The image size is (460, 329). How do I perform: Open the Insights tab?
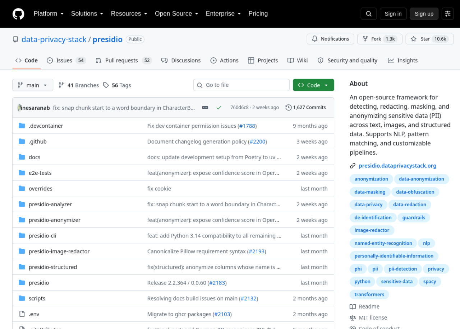click(402, 60)
